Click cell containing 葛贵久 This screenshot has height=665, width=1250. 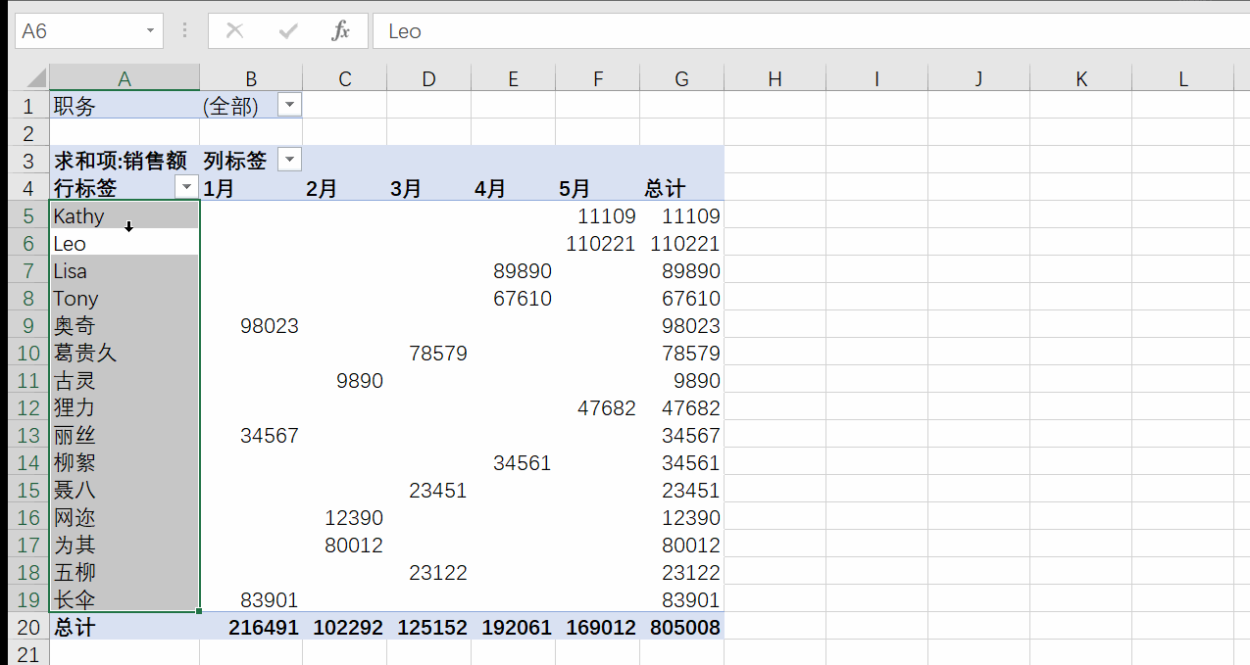[x=125, y=353]
